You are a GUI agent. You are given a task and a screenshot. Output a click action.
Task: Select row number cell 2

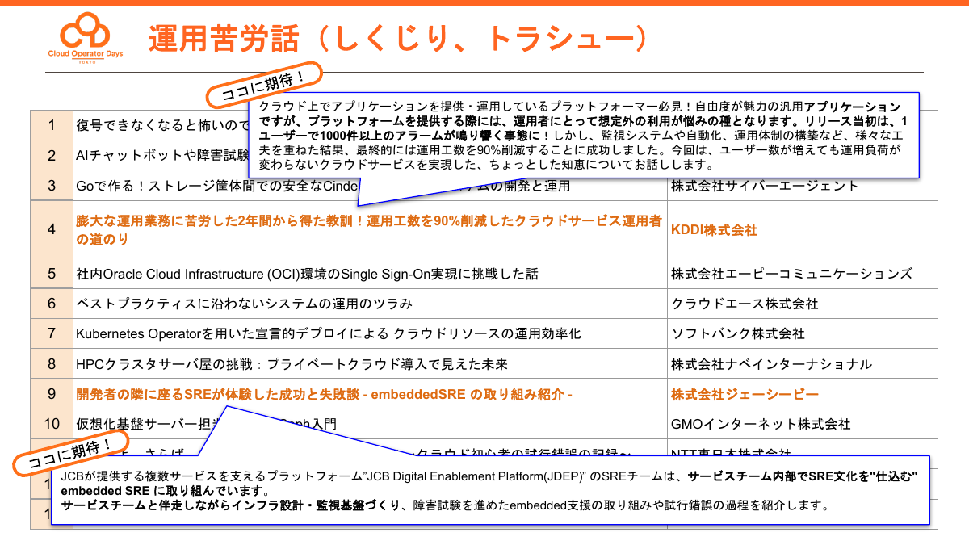[52, 155]
